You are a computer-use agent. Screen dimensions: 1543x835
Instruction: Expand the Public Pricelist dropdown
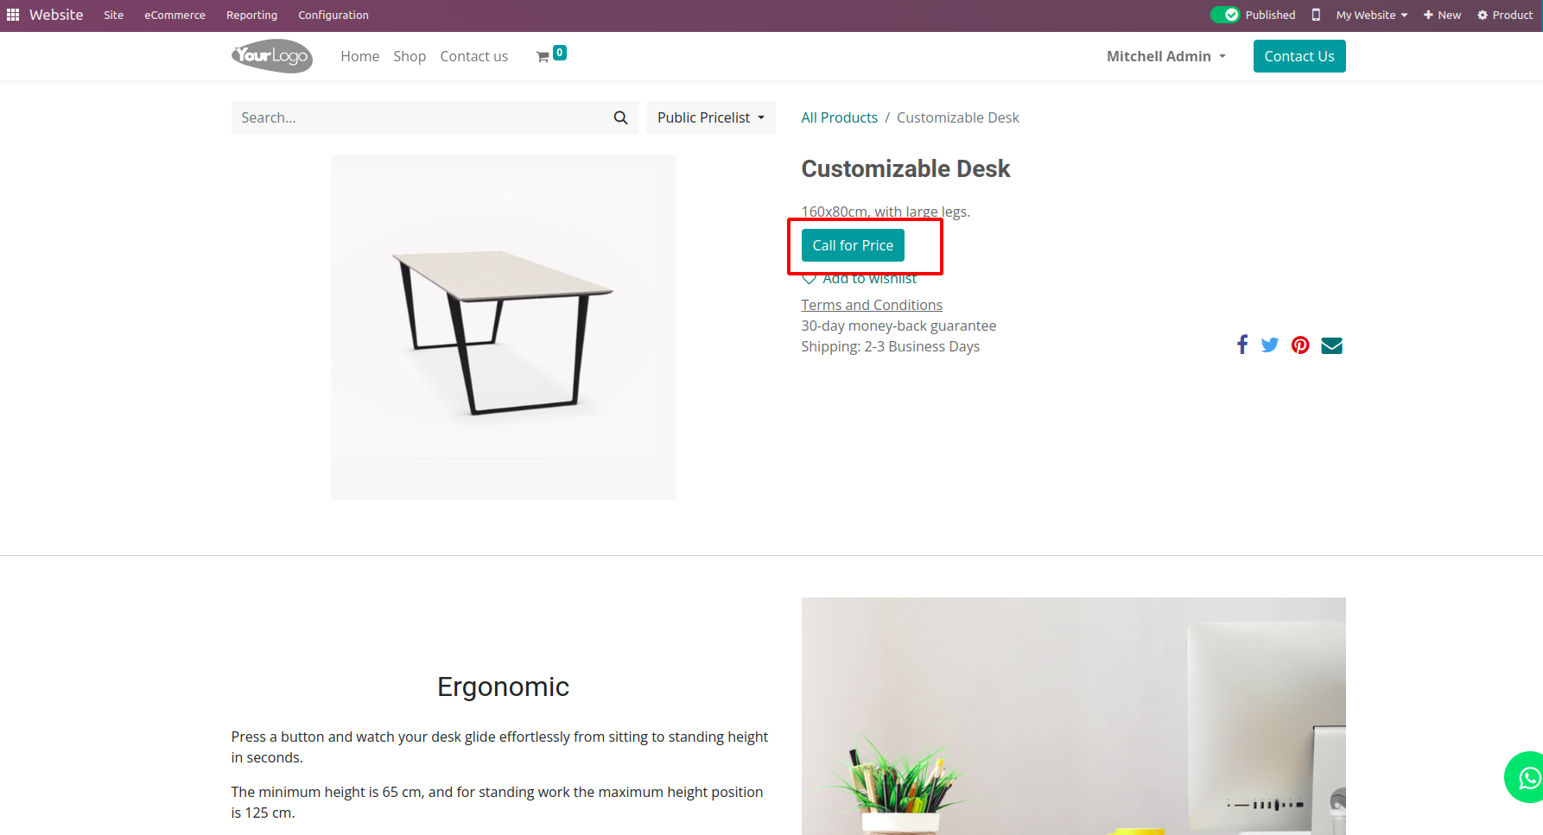coord(710,117)
